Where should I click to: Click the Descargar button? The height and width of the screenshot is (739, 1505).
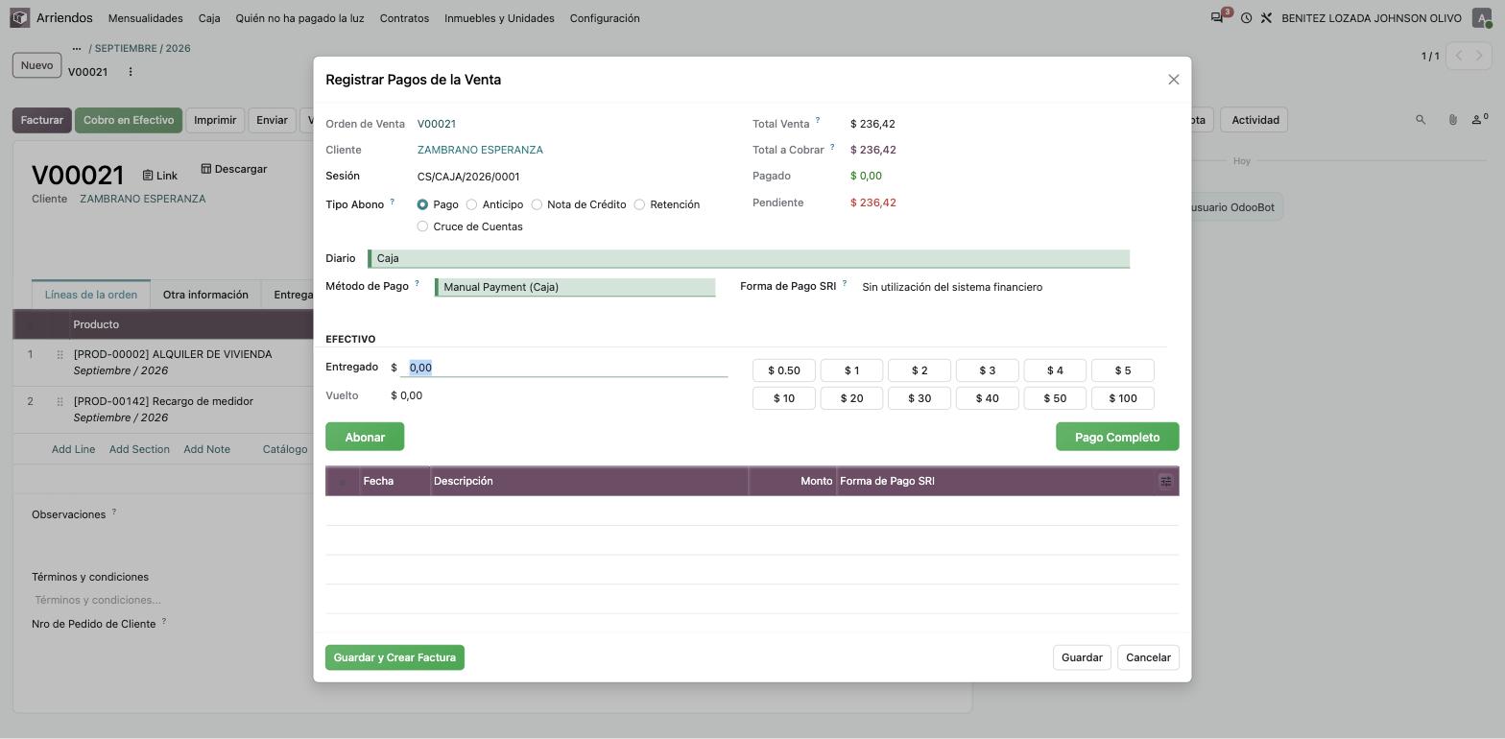[234, 169]
